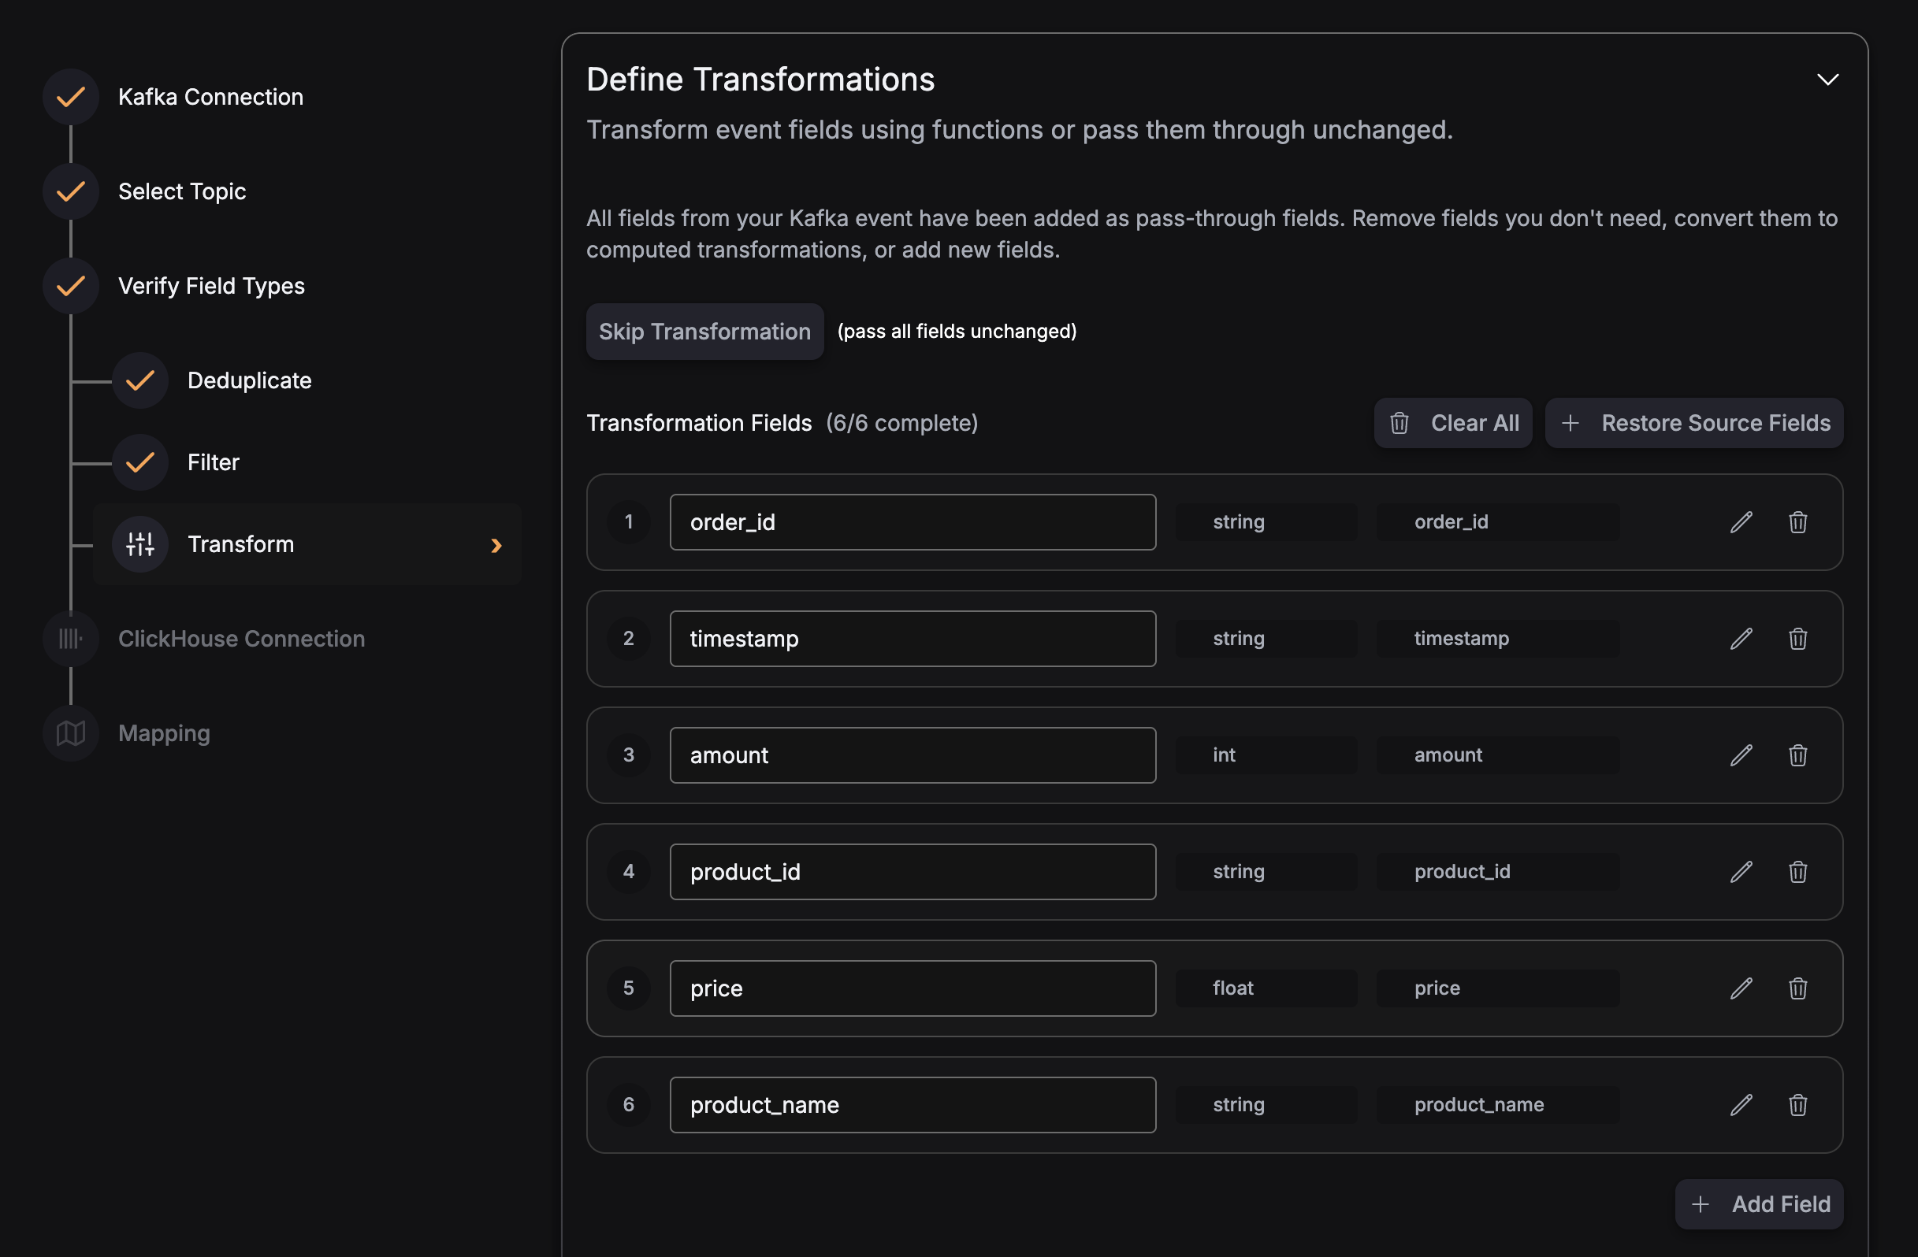The image size is (1918, 1257).
Task: Click the string type of order_id row
Action: coord(1266,522)
